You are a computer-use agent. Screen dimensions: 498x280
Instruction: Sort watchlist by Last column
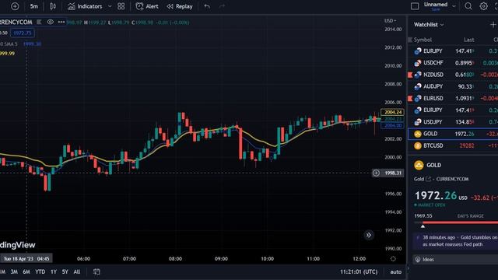(468, 40)
